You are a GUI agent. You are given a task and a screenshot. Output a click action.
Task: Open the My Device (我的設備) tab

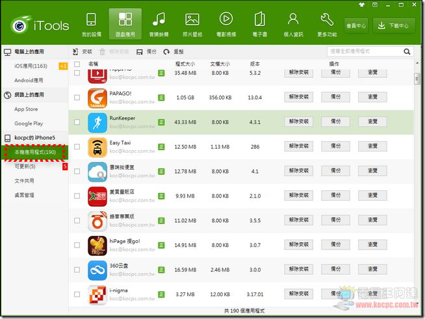[92, 25]
